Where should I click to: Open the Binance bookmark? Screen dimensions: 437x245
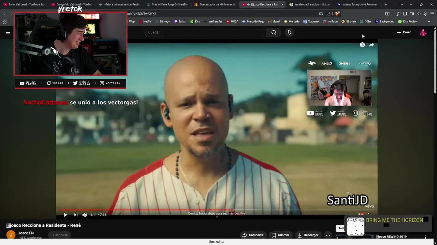tap(349, 21)
